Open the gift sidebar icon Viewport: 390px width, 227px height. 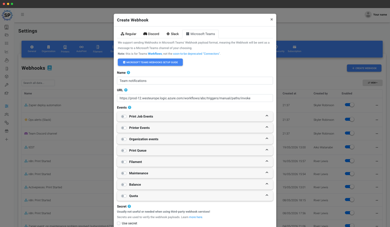pyautogui.click(x=7, y=131)
